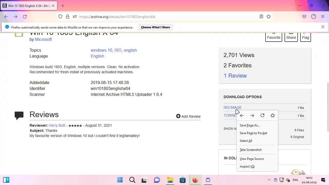Viewport: 329px width, 185px height.
Task: Open Firefox application menu
Action: pyautogui.click(x=323, y=17)
